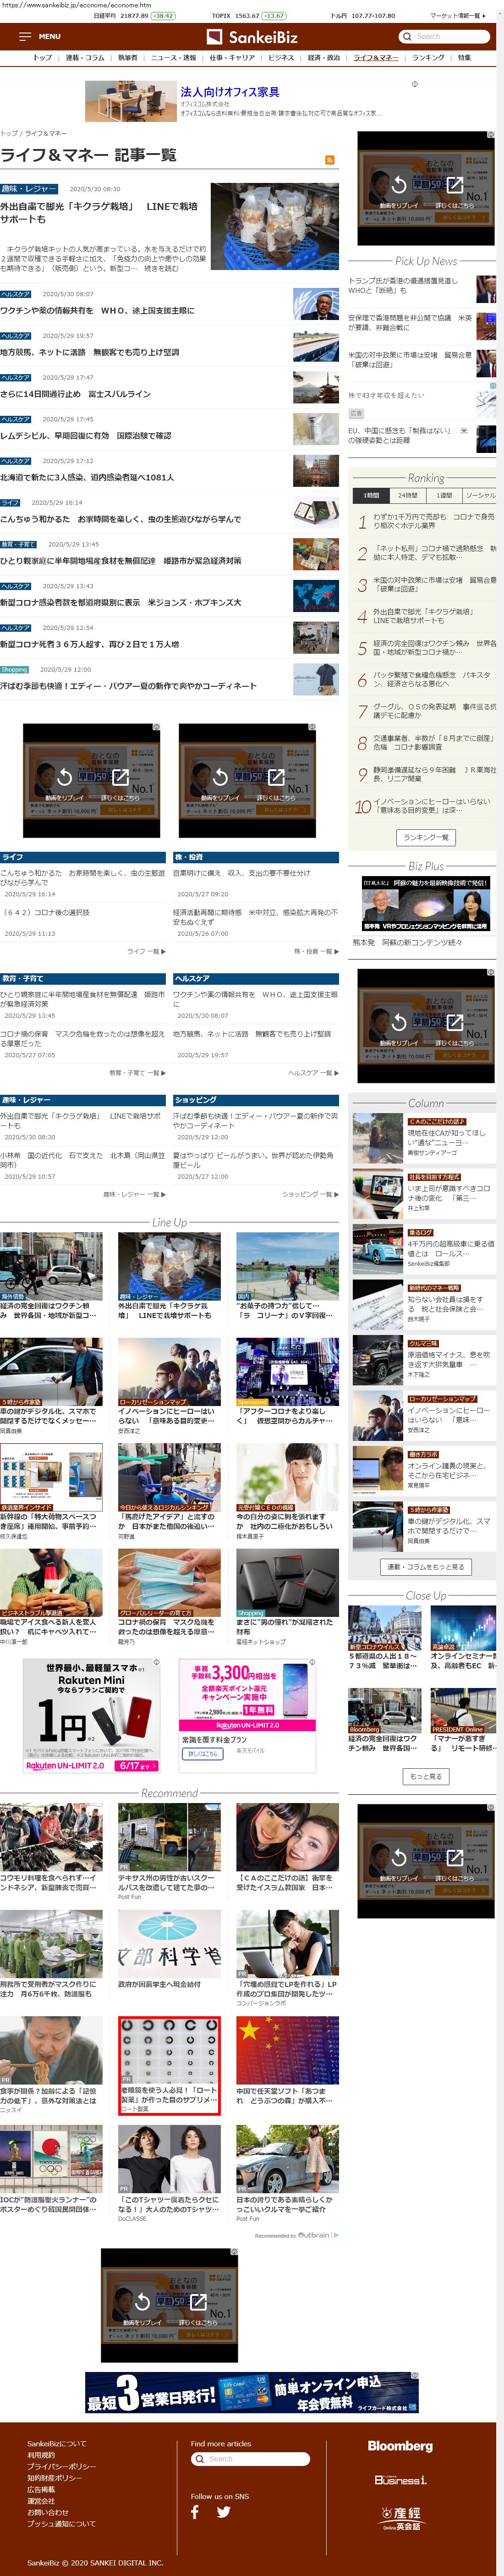This screenshot has height=2576, width=504.
Task: Click the SankeiBiz logo in header
Action: click(252, 37)
